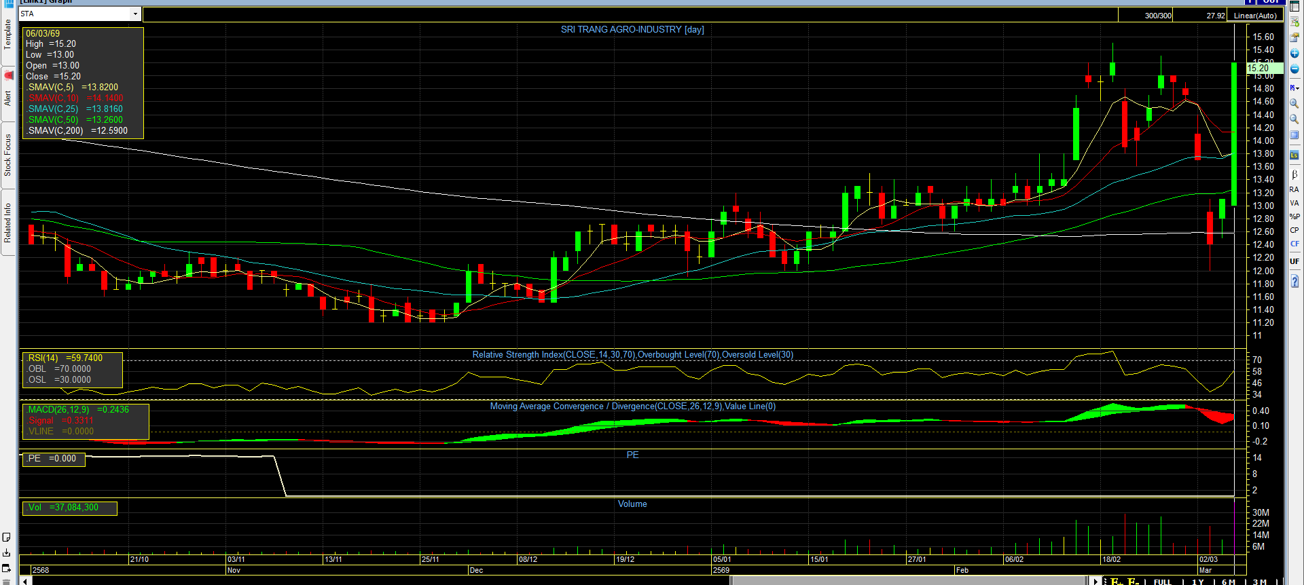Click the green SMAV(C,50) legend line
Screen dimensions: 1304x585
(x=75, y=119)
